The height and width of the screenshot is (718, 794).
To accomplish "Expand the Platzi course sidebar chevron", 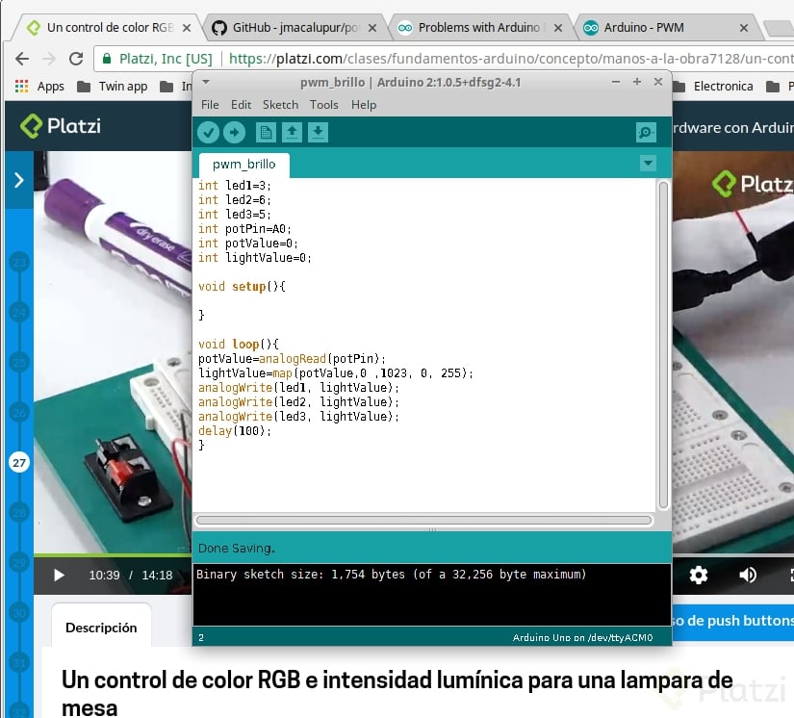I will point(18,180).
